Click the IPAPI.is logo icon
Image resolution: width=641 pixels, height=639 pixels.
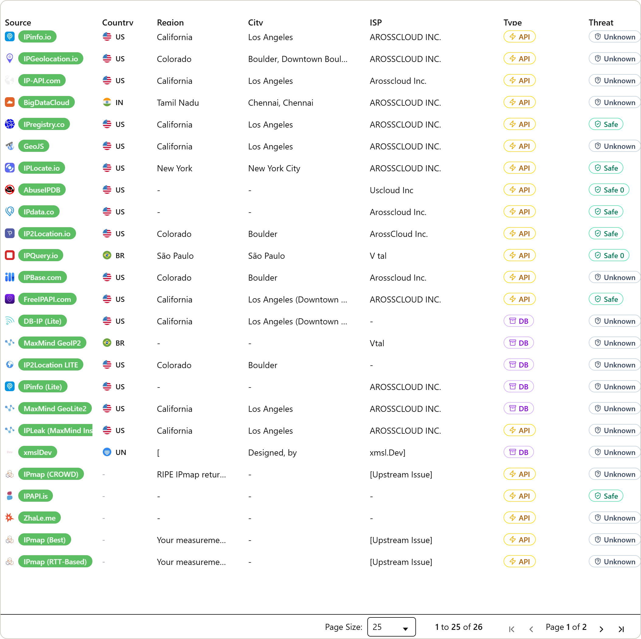coord(10,496)
